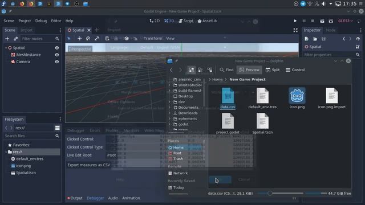365x205 pixels.
Task: Select the Move mode tool
Action: (x=79, y=39)
